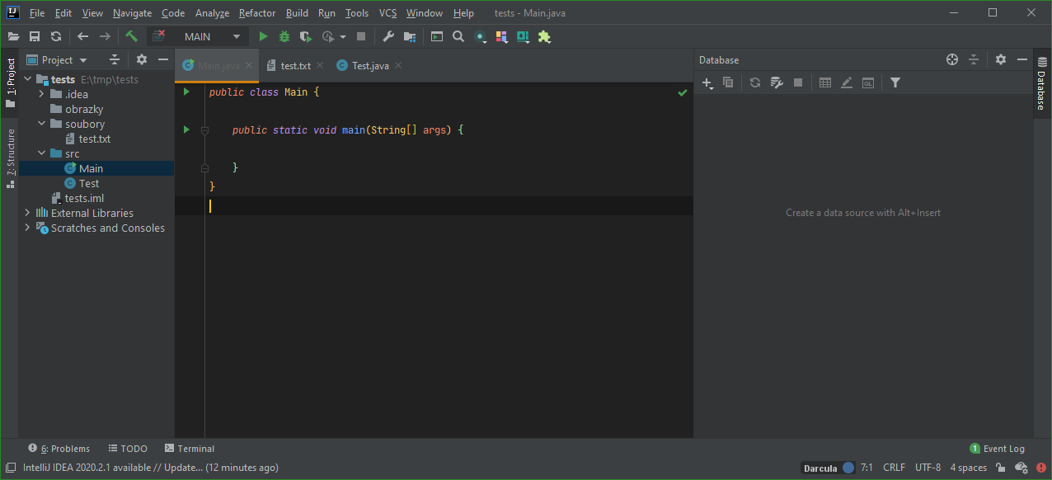This screenshot has width=1052, height=480.
Task: Enable the data source filter icon
Action: click(895, 82)
